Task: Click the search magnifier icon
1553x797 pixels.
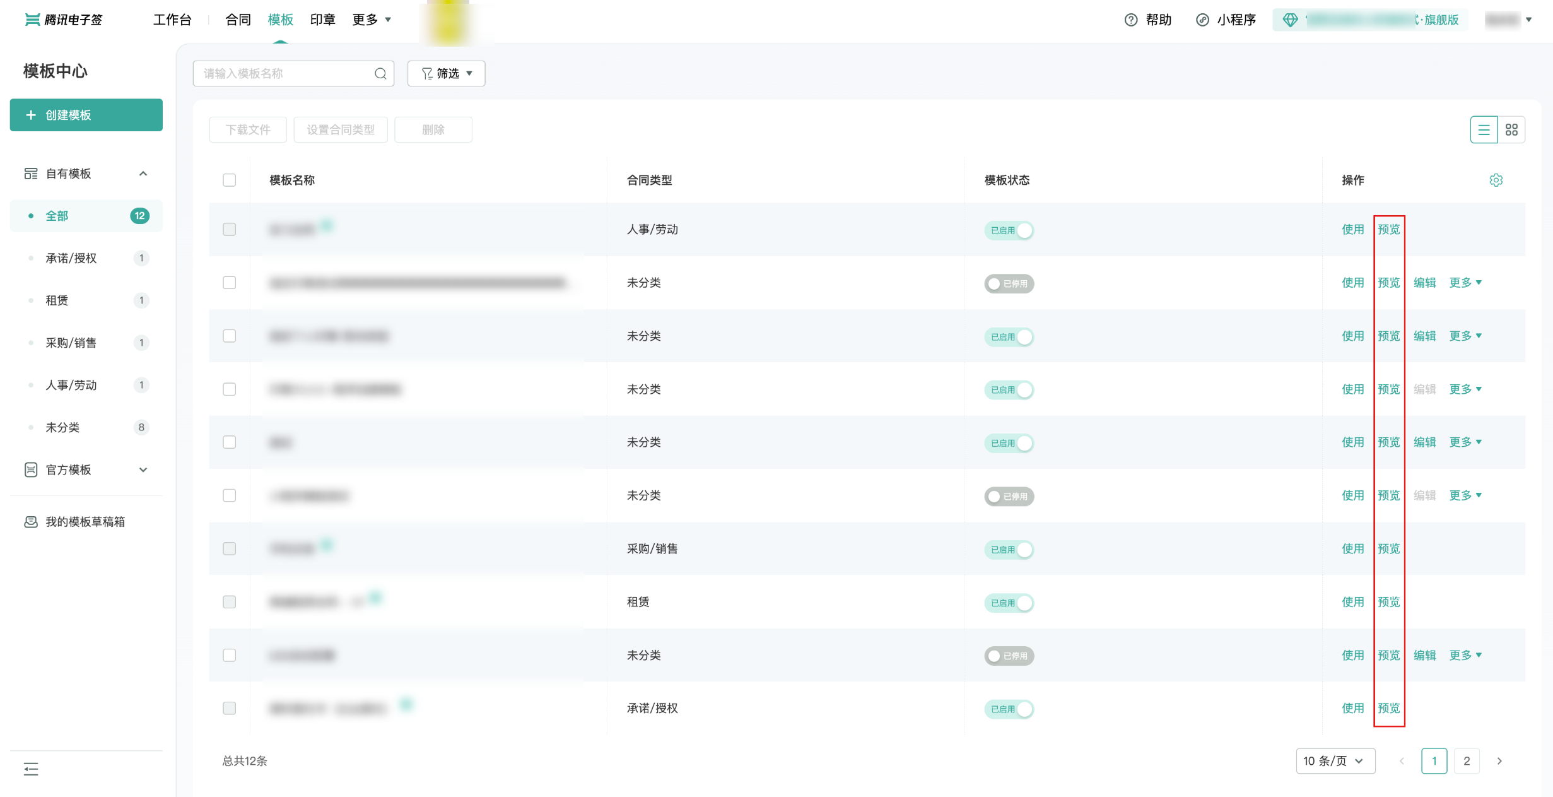Action: coord(380,74)
